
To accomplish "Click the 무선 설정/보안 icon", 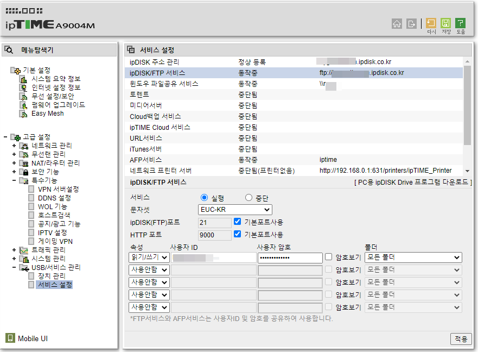I will click(23, 97).
